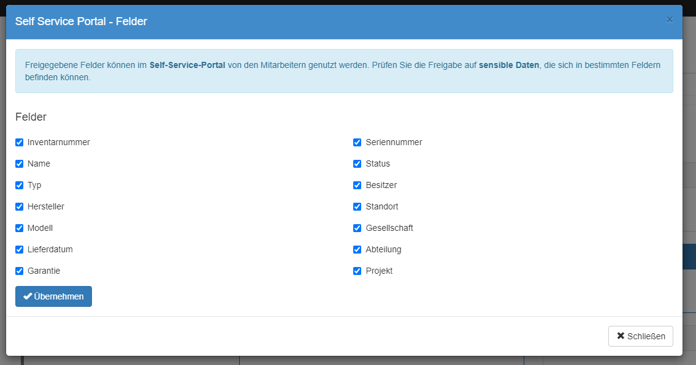This screenshot has width=696, height=365.
Task: Close dialog with the header X icon
Action: coord(669,20)
